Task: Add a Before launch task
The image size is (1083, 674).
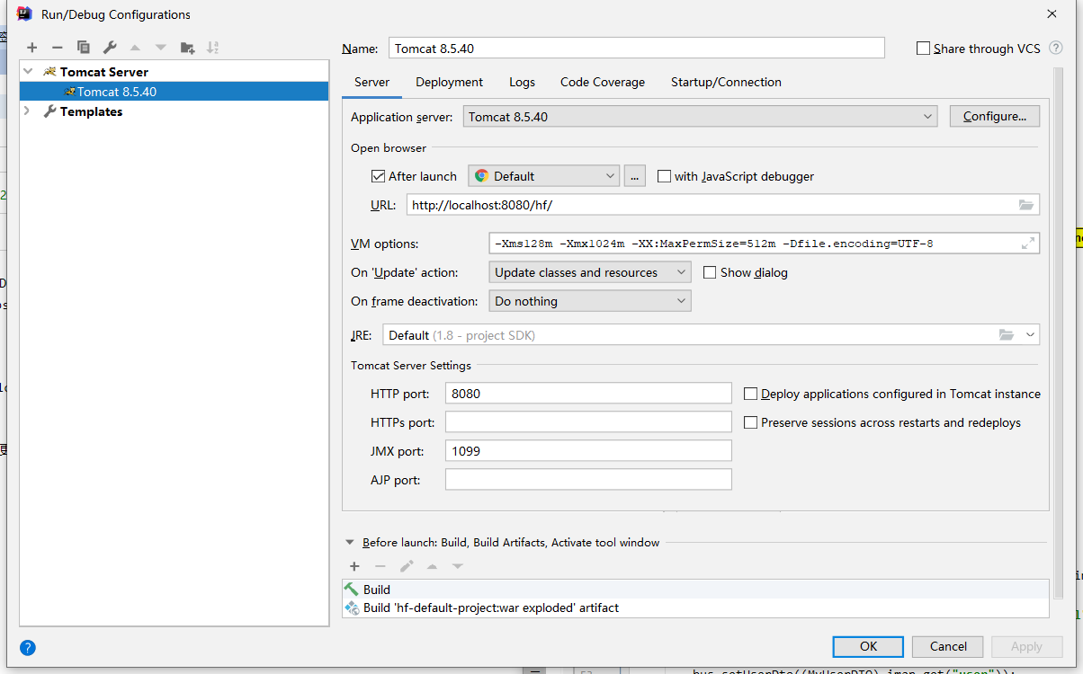Action: pyautogui.click(x=354, y=566)
